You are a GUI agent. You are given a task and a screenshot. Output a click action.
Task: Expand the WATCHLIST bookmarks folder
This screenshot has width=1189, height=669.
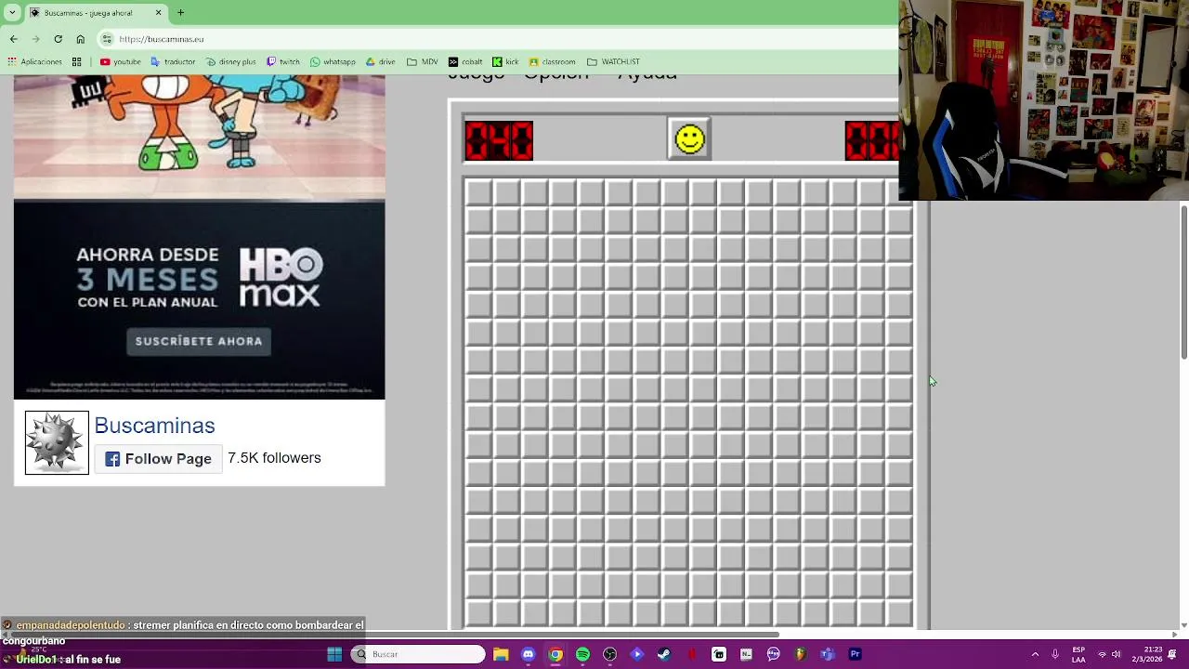[613, 62]
